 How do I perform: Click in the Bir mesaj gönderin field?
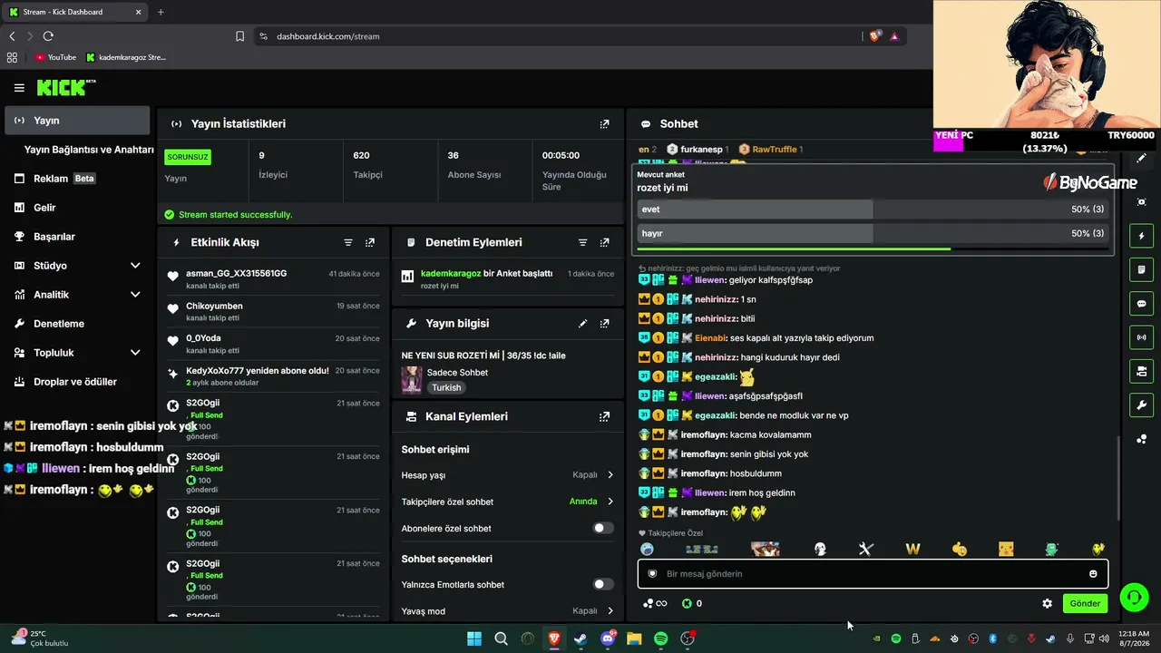(x=873, y=574)
